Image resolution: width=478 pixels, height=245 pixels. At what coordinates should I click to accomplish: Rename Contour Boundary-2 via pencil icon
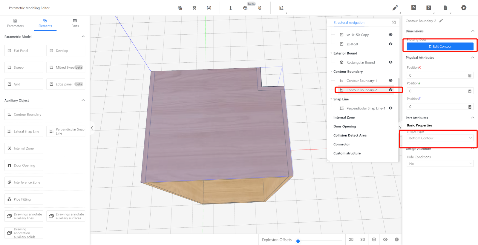(441, 21)
